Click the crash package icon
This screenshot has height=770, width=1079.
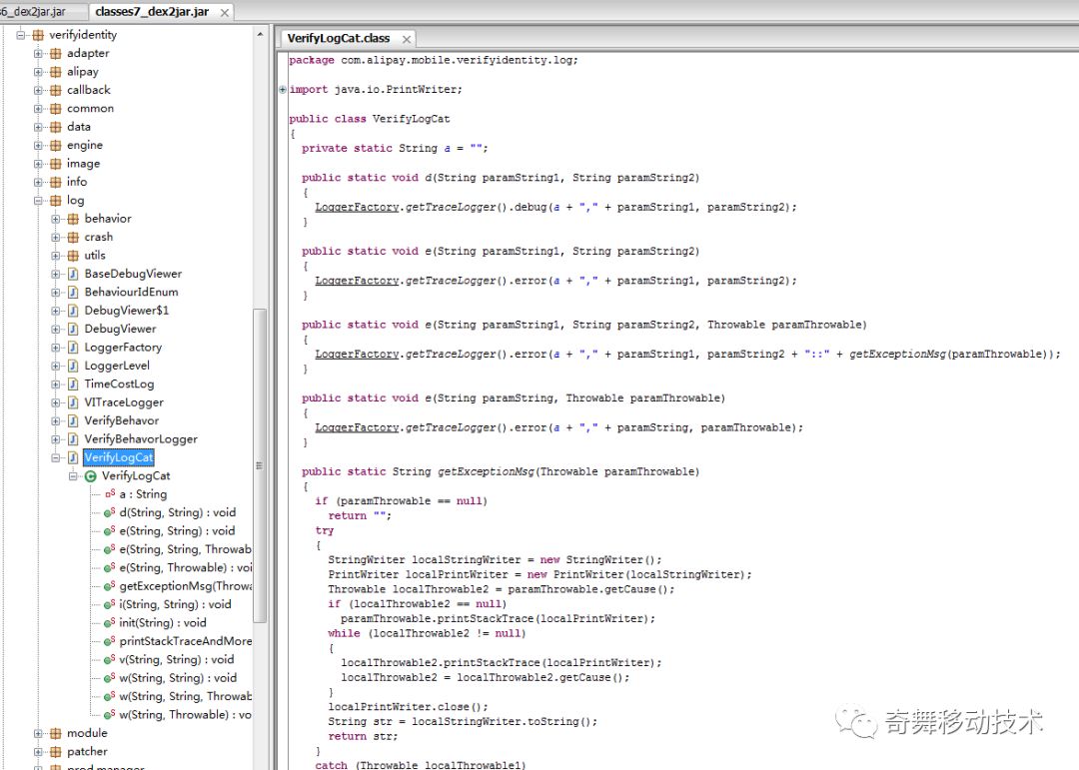pos(73,237)
